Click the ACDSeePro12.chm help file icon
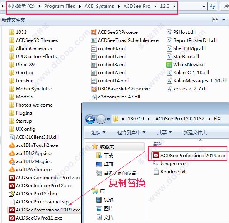Screen dimensions: 229x223 12,194
